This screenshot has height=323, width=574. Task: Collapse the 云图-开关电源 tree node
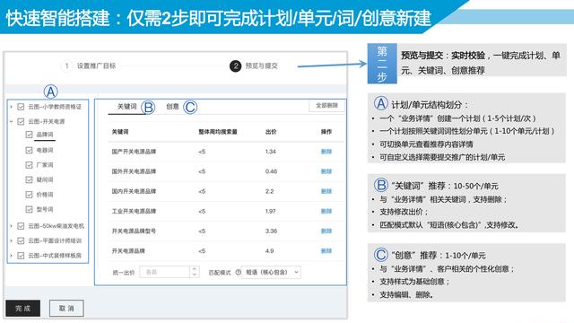pyautogui.click(x=12, y=121)
